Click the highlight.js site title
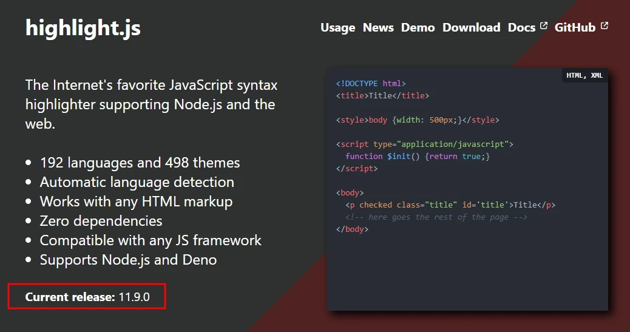Image resolution: width=630 pixels, height=332 pixels. [x=83, y=28]
